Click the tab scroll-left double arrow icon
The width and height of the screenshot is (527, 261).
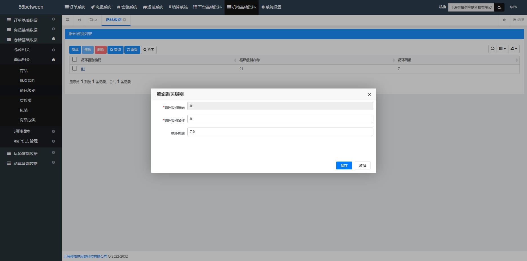[x=79, y=20]
